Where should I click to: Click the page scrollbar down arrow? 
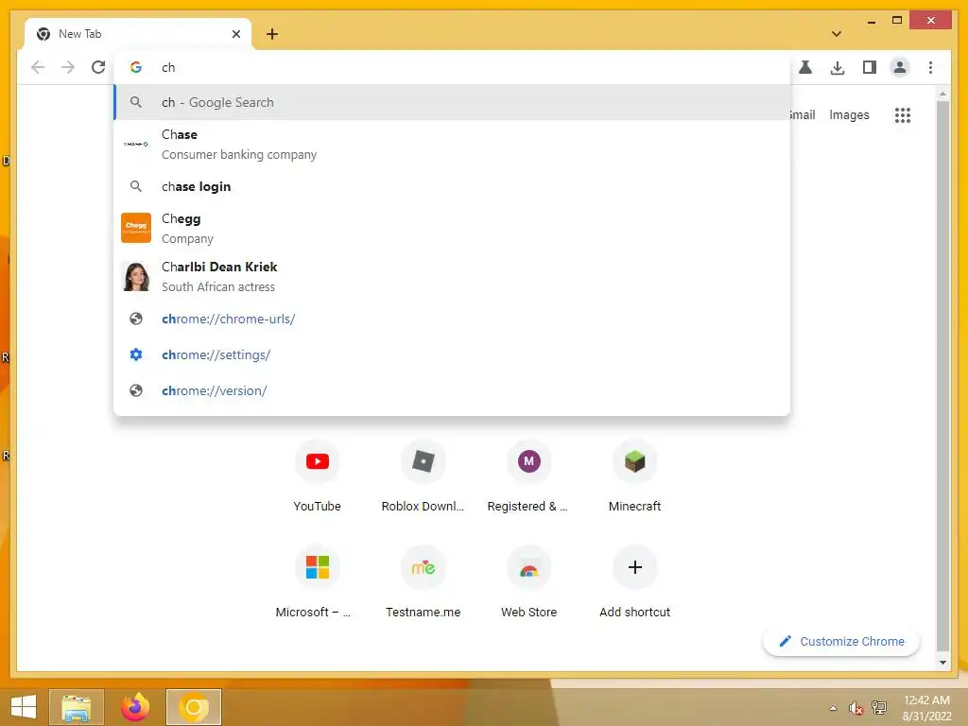(942, 663)
